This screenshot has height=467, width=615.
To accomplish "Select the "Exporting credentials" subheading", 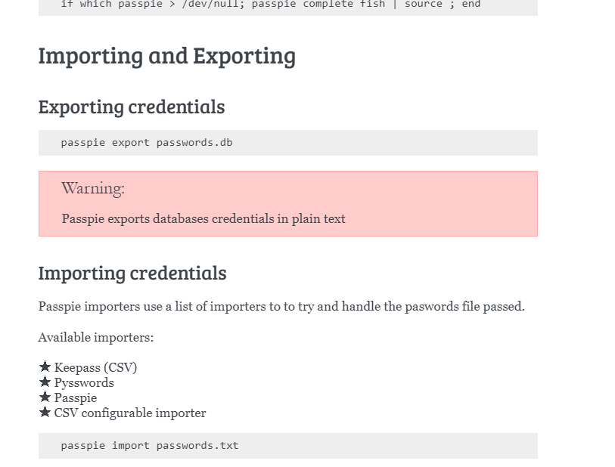I will pyautogui.click(x=132, y=107).
